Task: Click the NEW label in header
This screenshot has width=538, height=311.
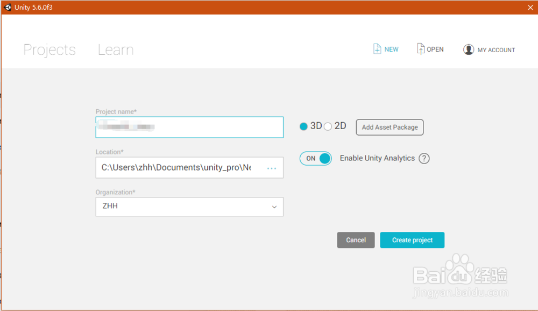Action: click(x=391, y=50)
